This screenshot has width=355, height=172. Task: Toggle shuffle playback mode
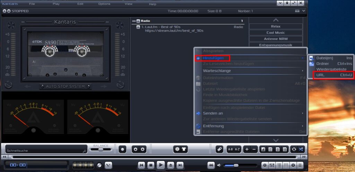pyautogui.click(x=301, y=149)
